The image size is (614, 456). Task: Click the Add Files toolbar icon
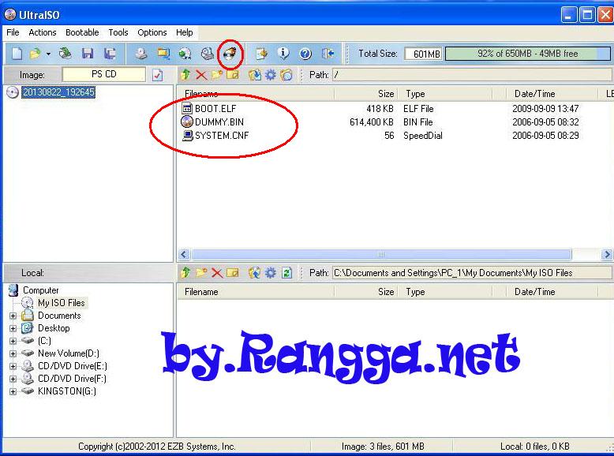pyautogui.click(x=261, y=53)
